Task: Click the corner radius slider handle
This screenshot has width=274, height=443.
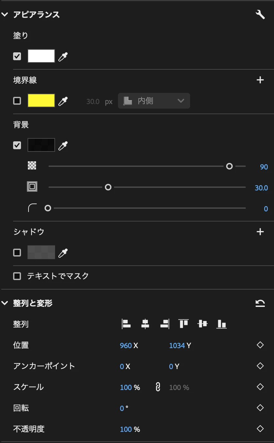Action: (x=48, y=208)
